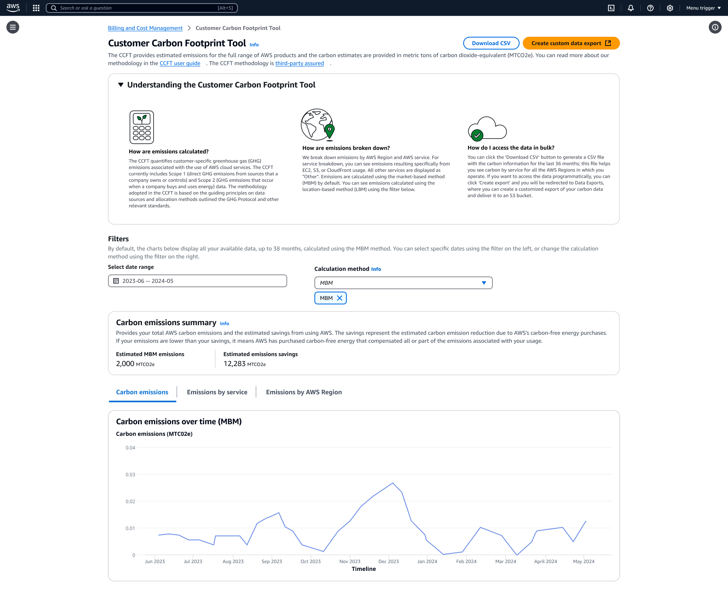Click the cloud with checkmark illustration
Viewport: 728px width, 612px height.
pos(487,129)
